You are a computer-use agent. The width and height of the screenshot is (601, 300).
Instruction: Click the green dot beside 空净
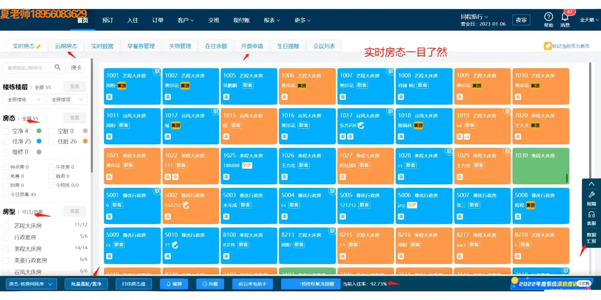(x=39, y=131)
